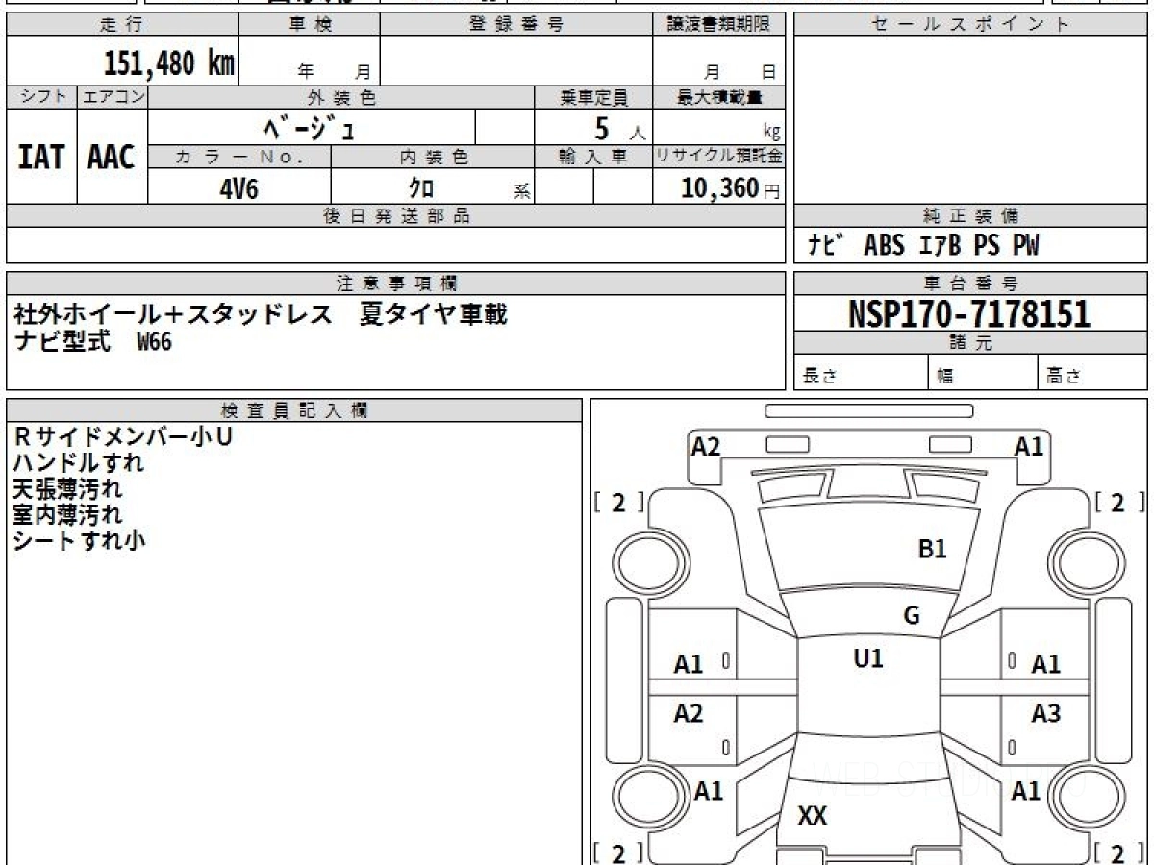Click the 車台番号 heading
Viewport: 1154px width, 865px height.
(970, 283)
